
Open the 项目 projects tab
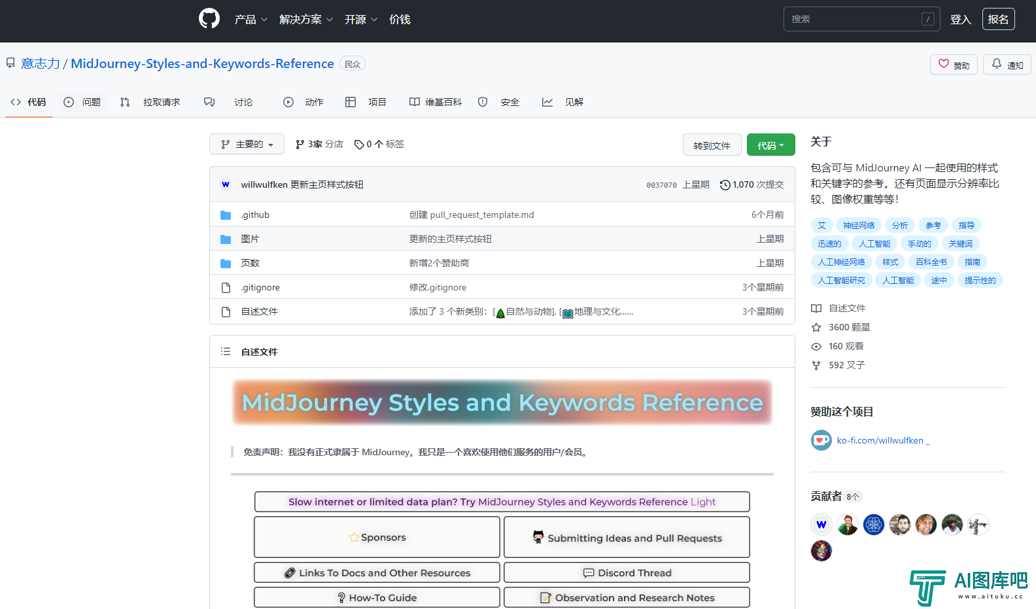tap(366, 102)
